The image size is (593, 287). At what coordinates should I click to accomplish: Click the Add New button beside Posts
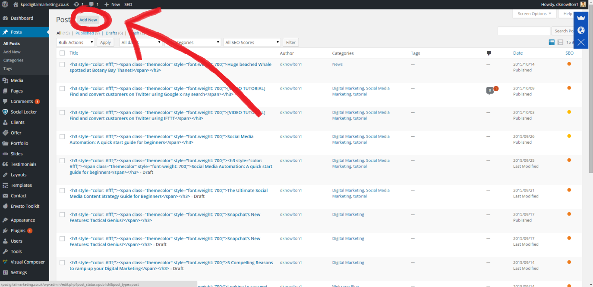coord(88,20)
